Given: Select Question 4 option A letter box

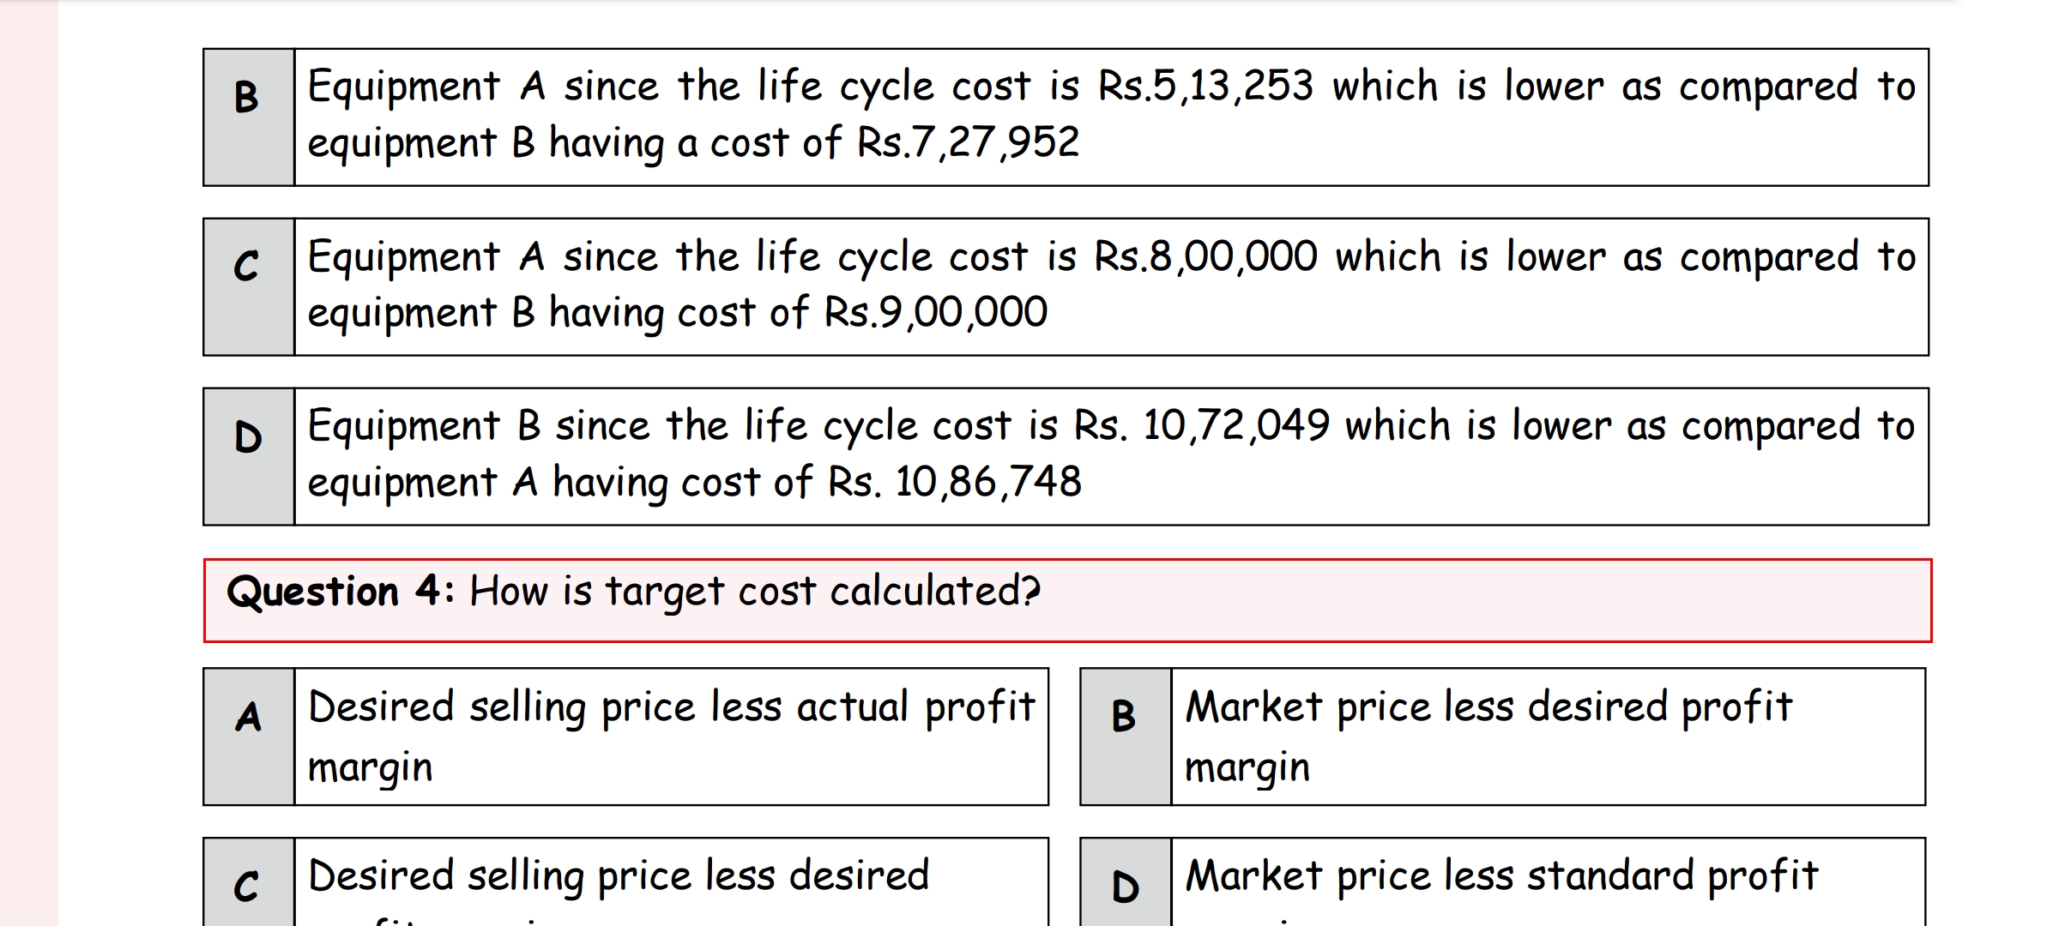Looking at the screenshot, I should point(249,737).
